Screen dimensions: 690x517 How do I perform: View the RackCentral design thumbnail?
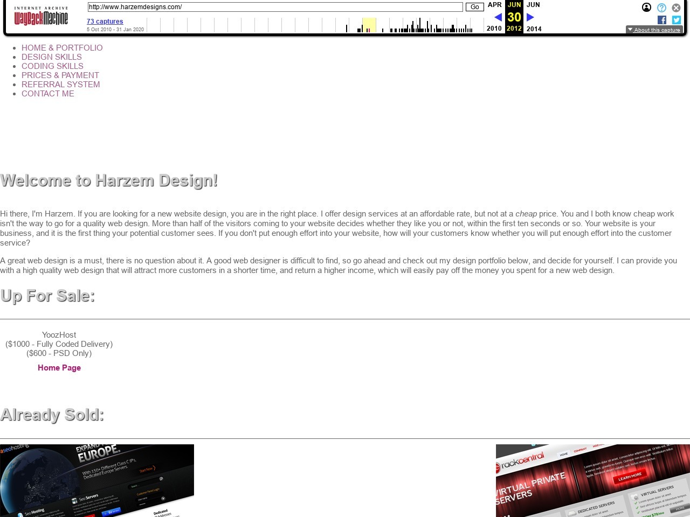[593, 480]
